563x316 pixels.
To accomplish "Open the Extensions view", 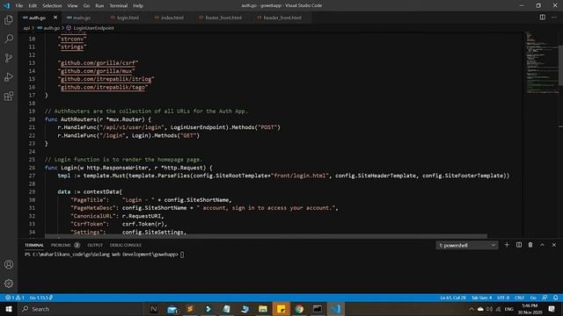I will 9,96.
